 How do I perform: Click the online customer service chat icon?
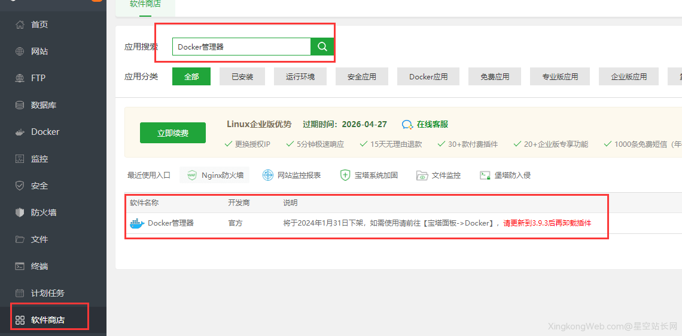407,125
